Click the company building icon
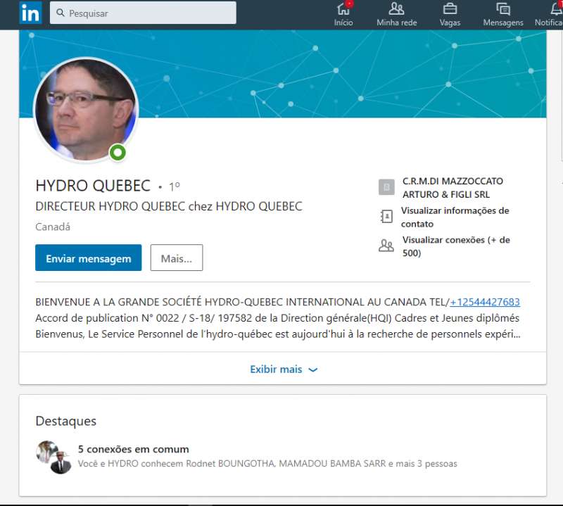 [x=386, y=187]
